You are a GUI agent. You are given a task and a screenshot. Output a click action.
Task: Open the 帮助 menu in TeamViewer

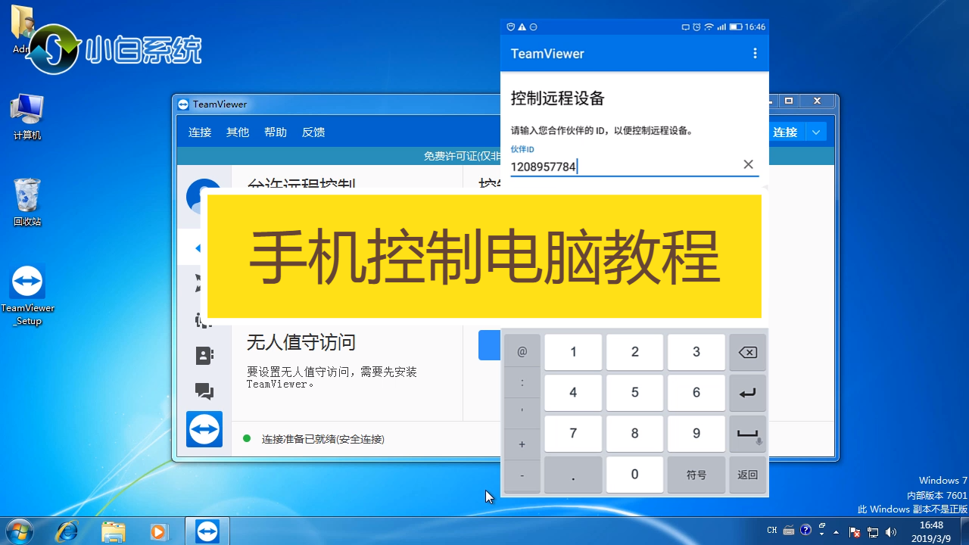pyautogui.click(x=276, y=132)
